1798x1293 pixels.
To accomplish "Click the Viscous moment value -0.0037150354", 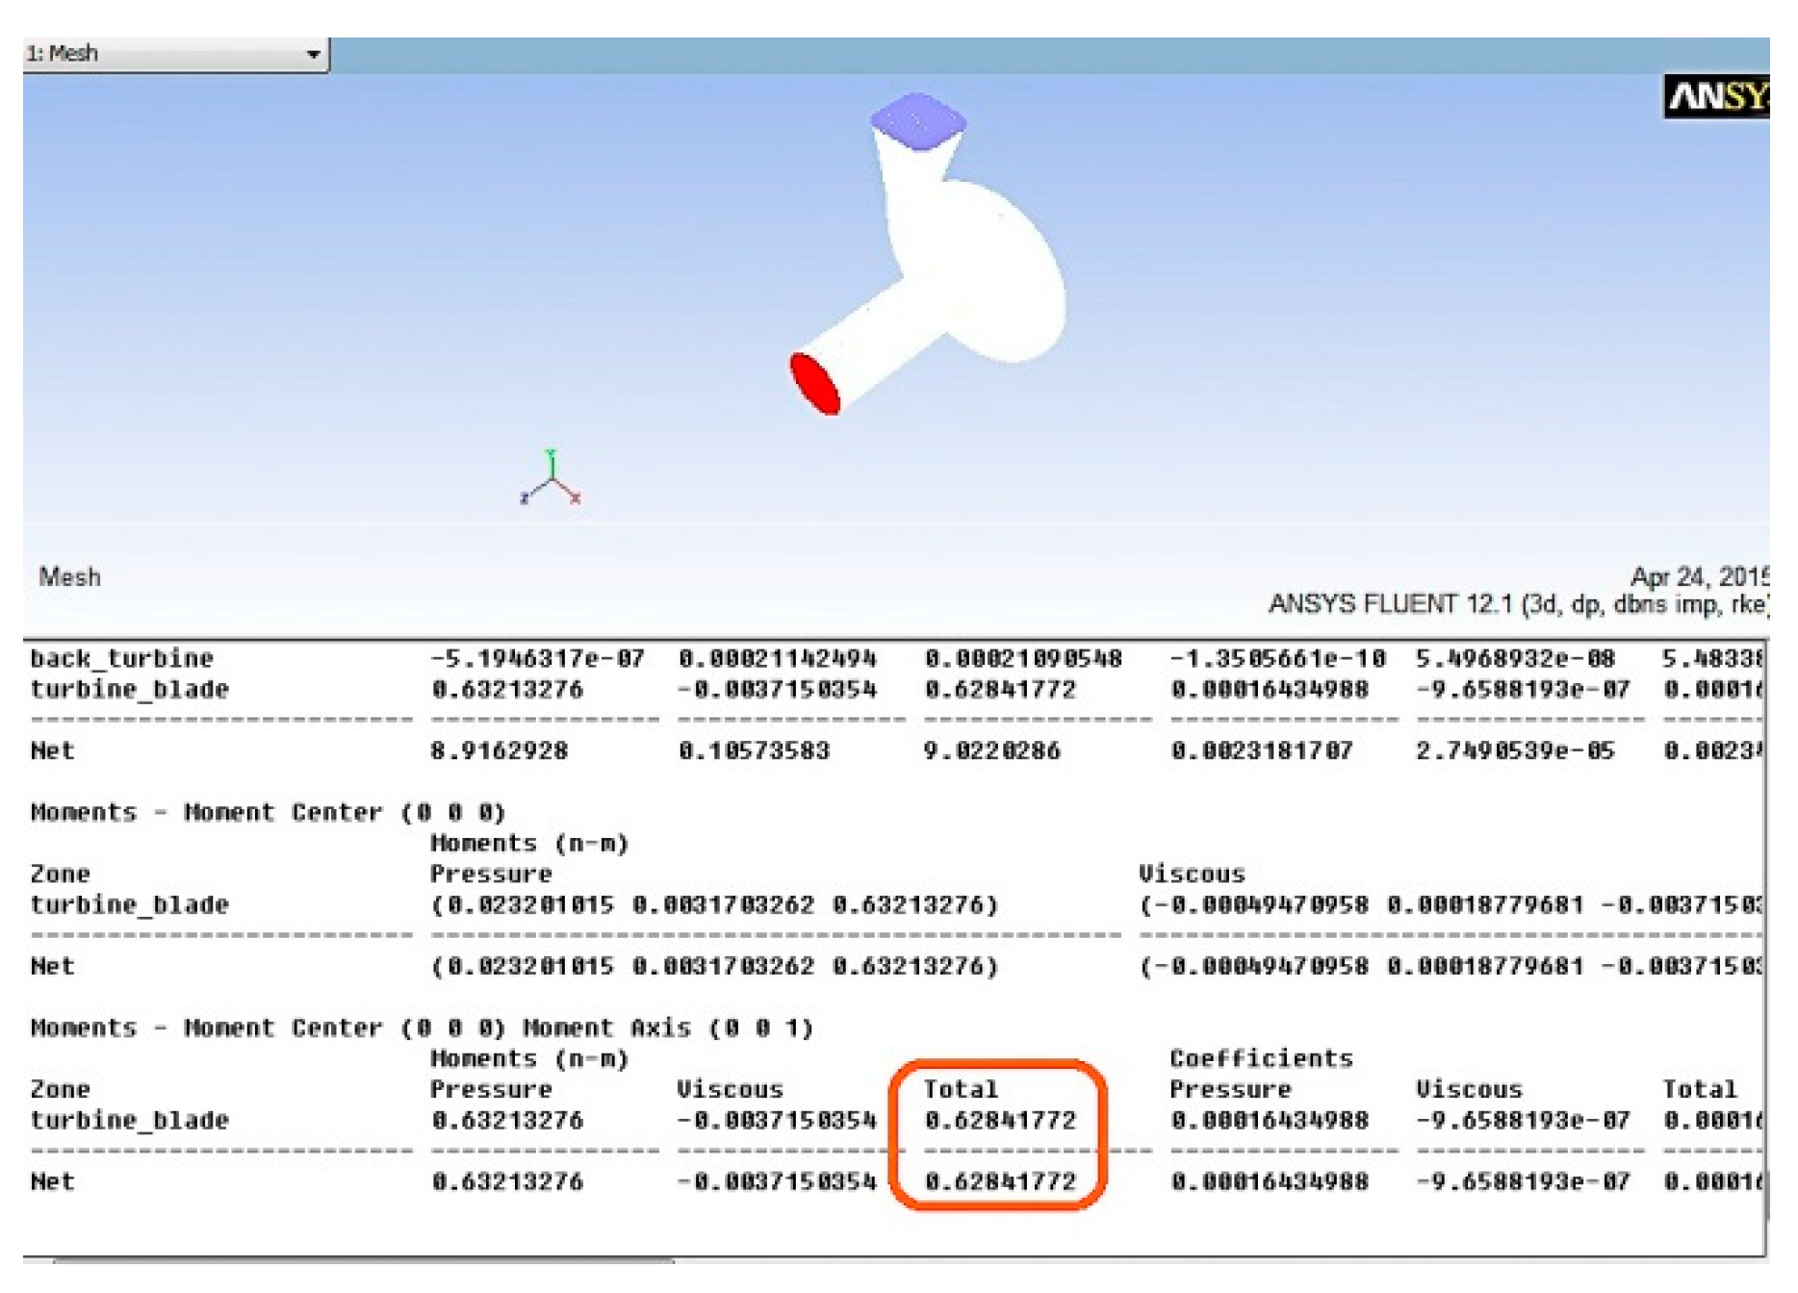I will (x=776, y=1121).
